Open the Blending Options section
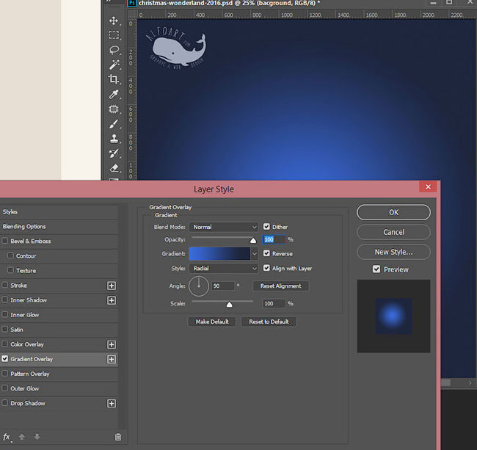This screenshot has height=450, width=477. [x=24, y=227]
